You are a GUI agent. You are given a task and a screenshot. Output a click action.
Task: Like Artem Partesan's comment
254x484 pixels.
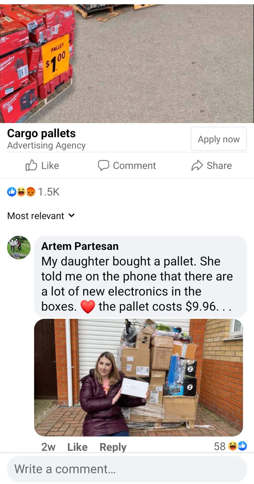tap(77, 447)
